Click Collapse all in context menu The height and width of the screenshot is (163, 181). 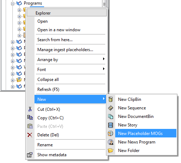coord(48,80)
